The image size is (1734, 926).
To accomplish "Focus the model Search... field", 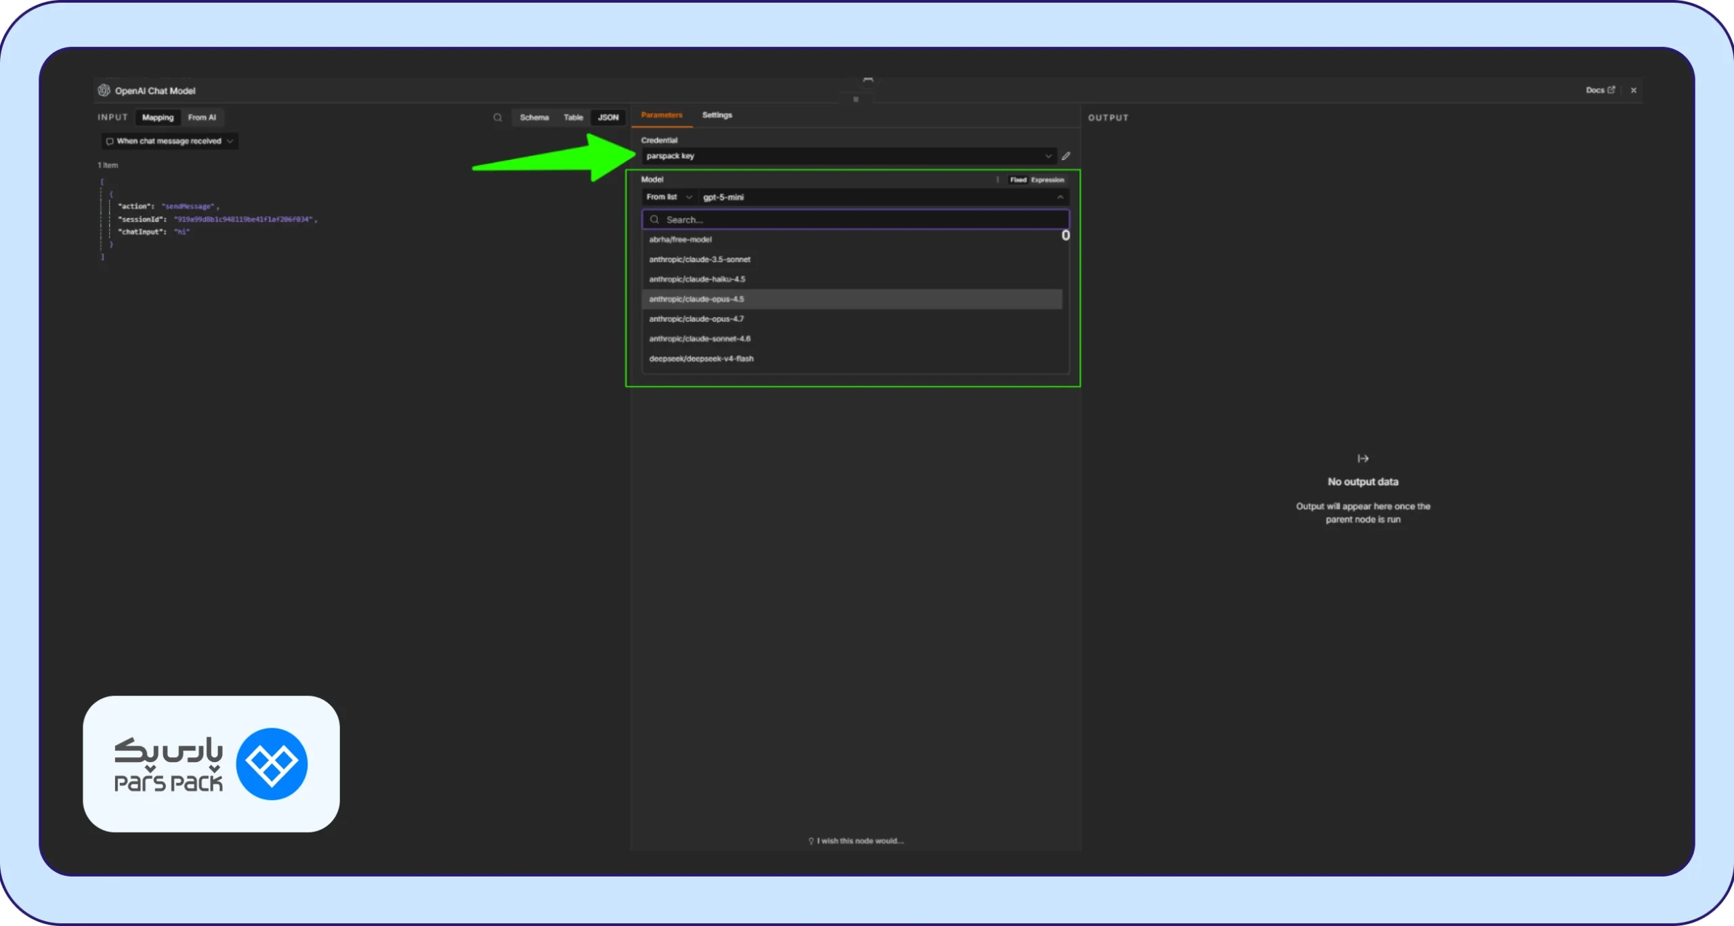I will [x=855, y=219].
